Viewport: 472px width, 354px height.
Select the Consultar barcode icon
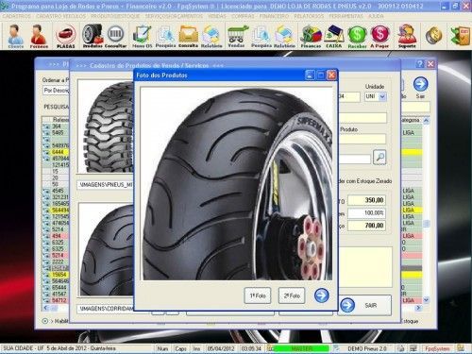[115, 36]
